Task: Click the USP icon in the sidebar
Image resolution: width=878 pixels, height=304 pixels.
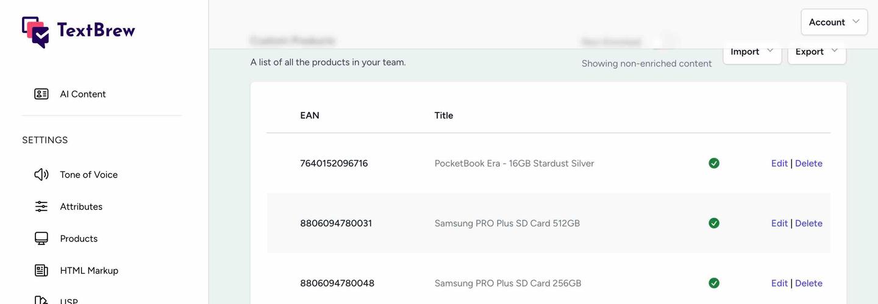Action: tap(41, 300)
